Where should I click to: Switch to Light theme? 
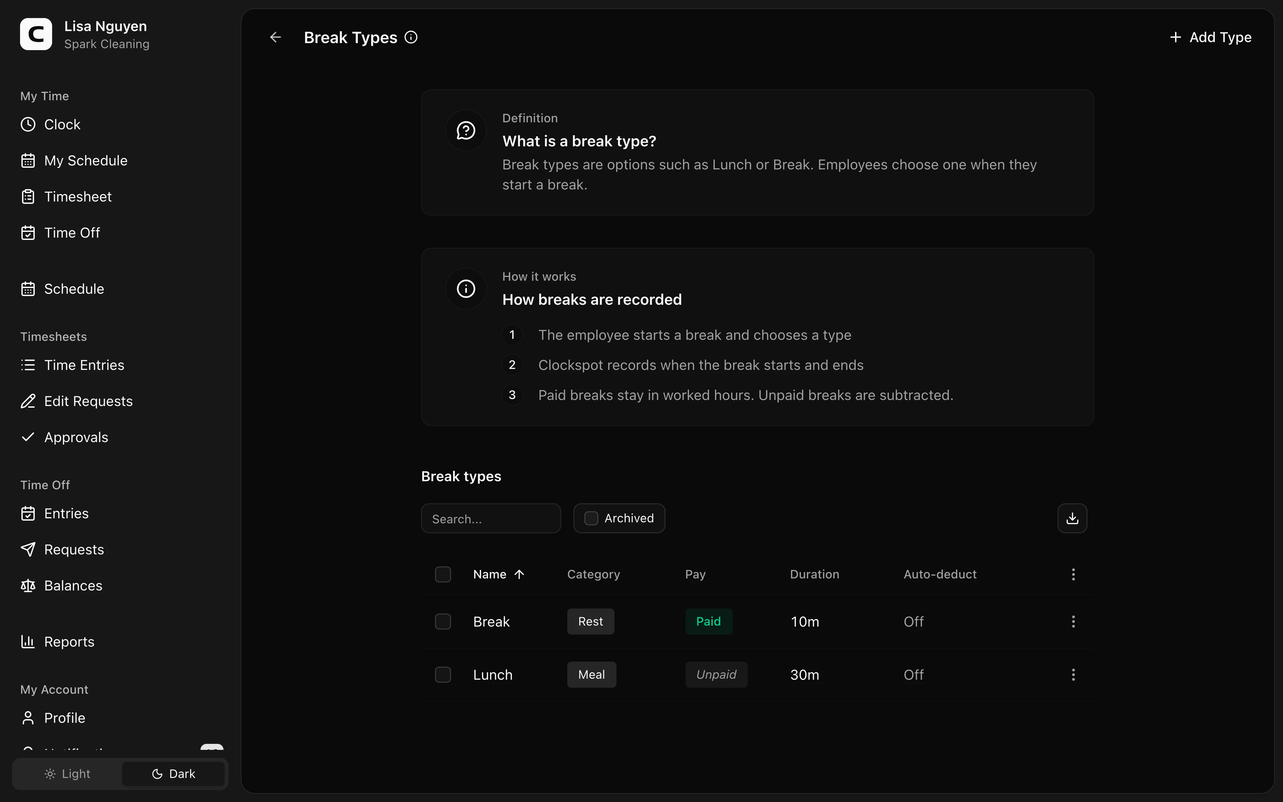67,774
